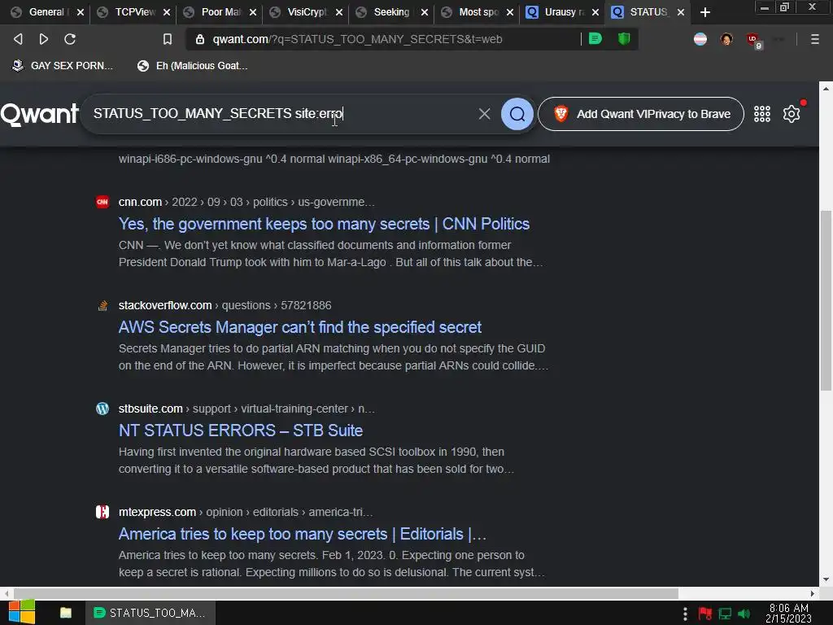Click the horizontal scrollbar thumb
The width and height of the screenshot is (833, 625).
[346, 592]
